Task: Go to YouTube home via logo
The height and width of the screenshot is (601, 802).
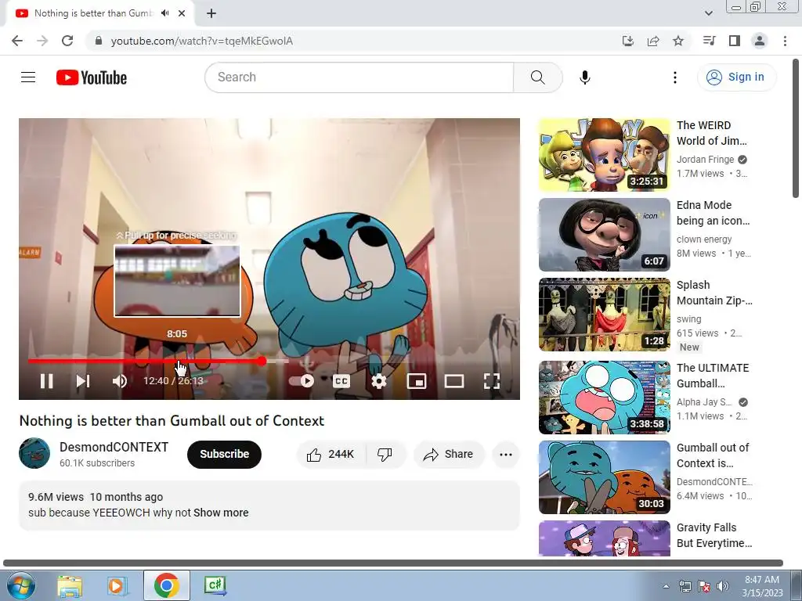Action: [x=92, y=77]
